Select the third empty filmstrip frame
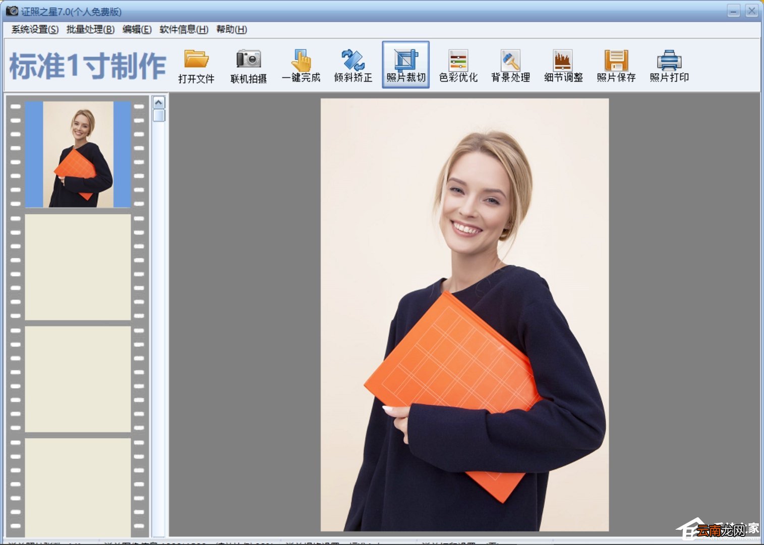This screenshot has height=545, width=764. 78,487
